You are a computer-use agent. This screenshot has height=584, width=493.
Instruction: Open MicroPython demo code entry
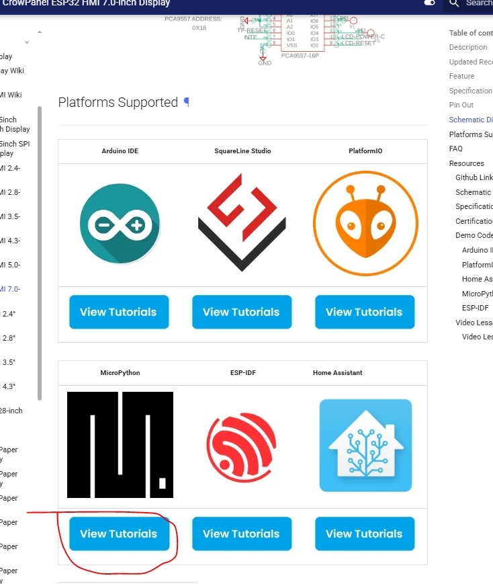(x=478, y=294)
